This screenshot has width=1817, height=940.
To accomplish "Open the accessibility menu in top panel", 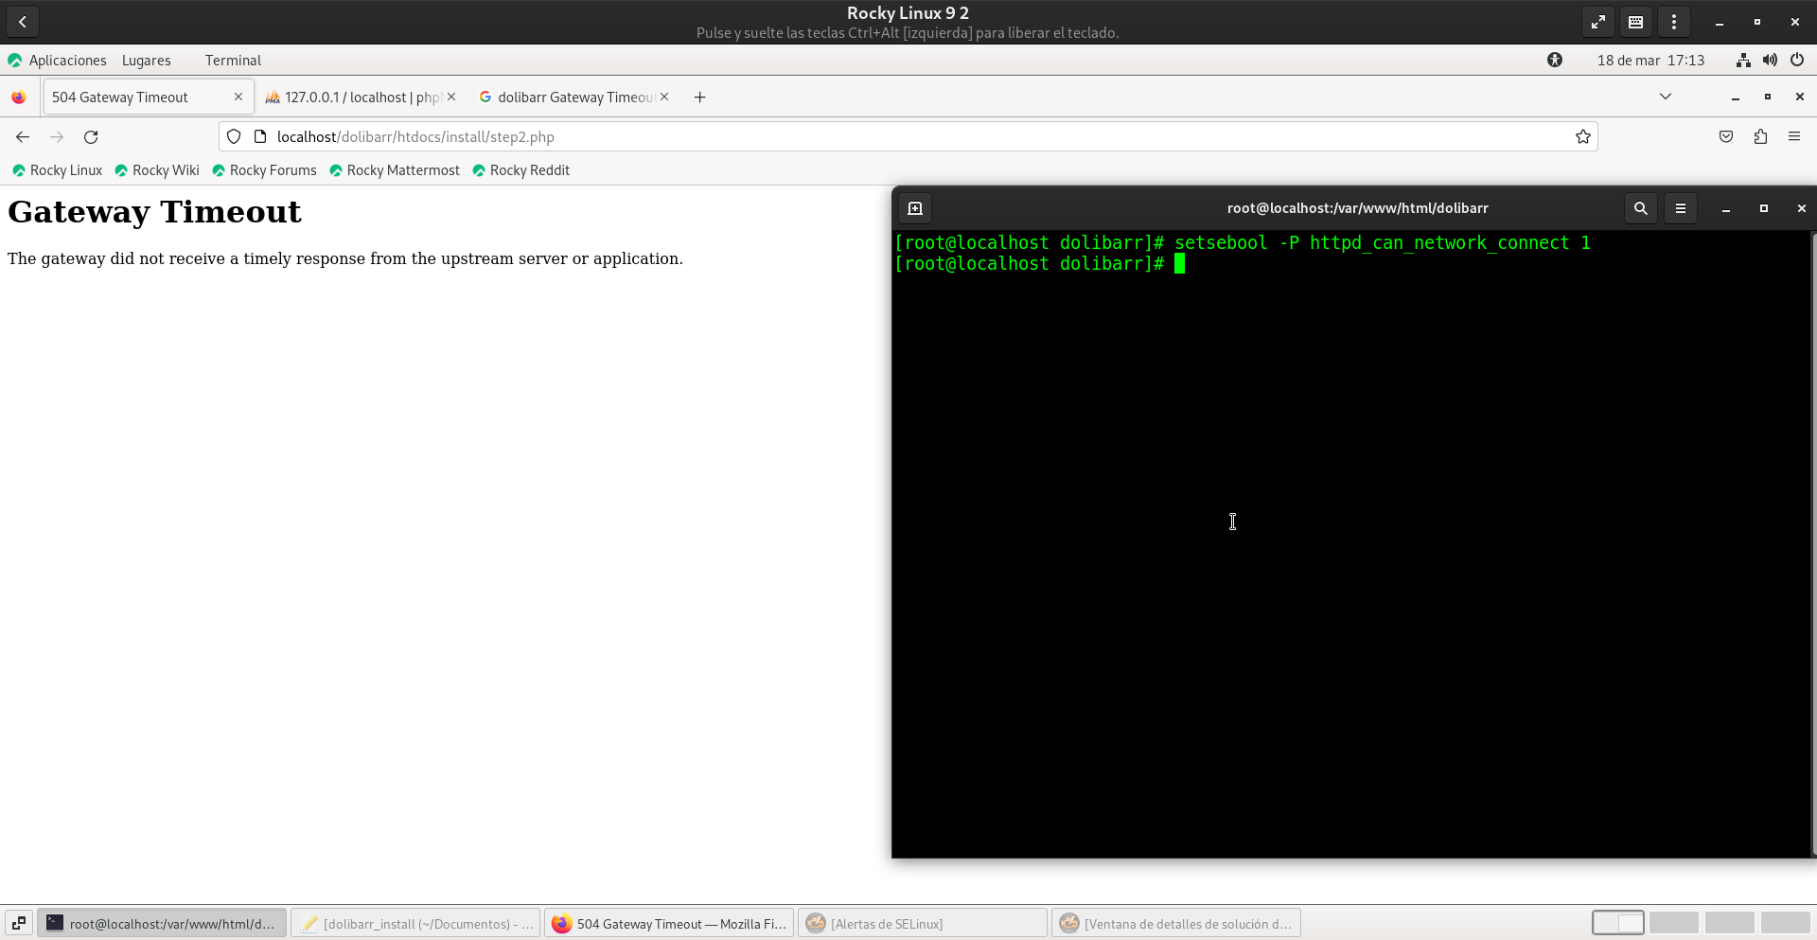I will [x=1554, y=61].
